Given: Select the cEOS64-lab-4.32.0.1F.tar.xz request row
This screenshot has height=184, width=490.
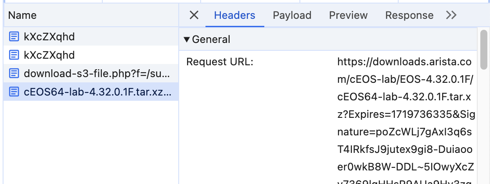Looking at the screenshot, I should coord(91,92).
